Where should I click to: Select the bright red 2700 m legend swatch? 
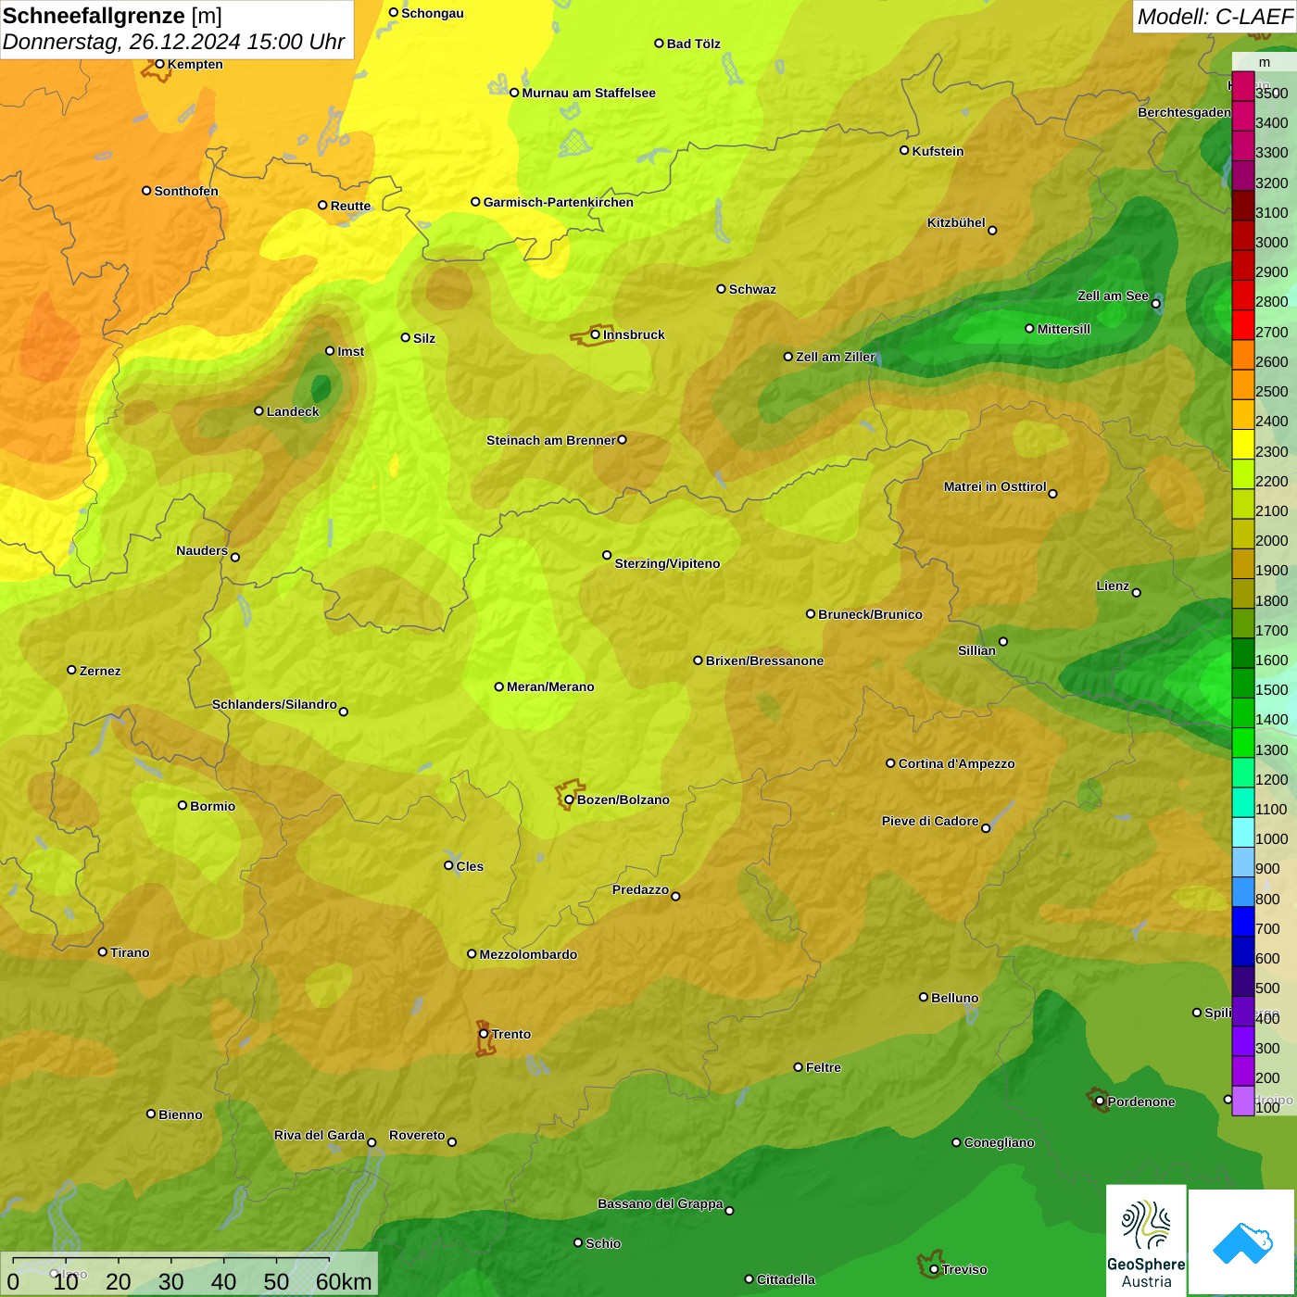(x=1243, y=325)
